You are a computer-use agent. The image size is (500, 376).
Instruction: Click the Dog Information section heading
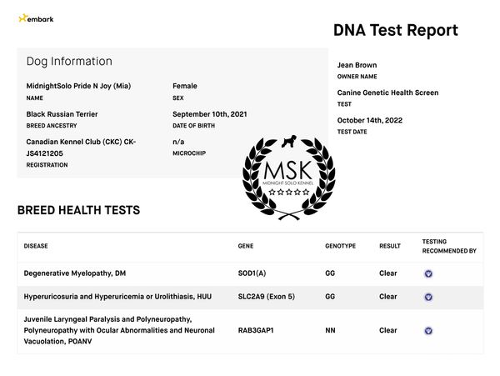pos(69,62)
